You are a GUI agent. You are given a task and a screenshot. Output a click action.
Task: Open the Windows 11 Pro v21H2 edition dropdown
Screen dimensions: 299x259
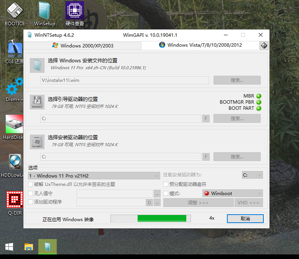(94, 176)
